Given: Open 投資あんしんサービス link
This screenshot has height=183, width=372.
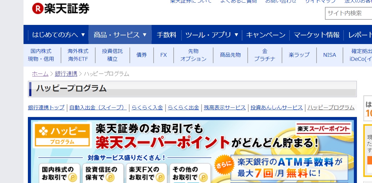Looking at the screenshot, I should (x=277, y=108).
